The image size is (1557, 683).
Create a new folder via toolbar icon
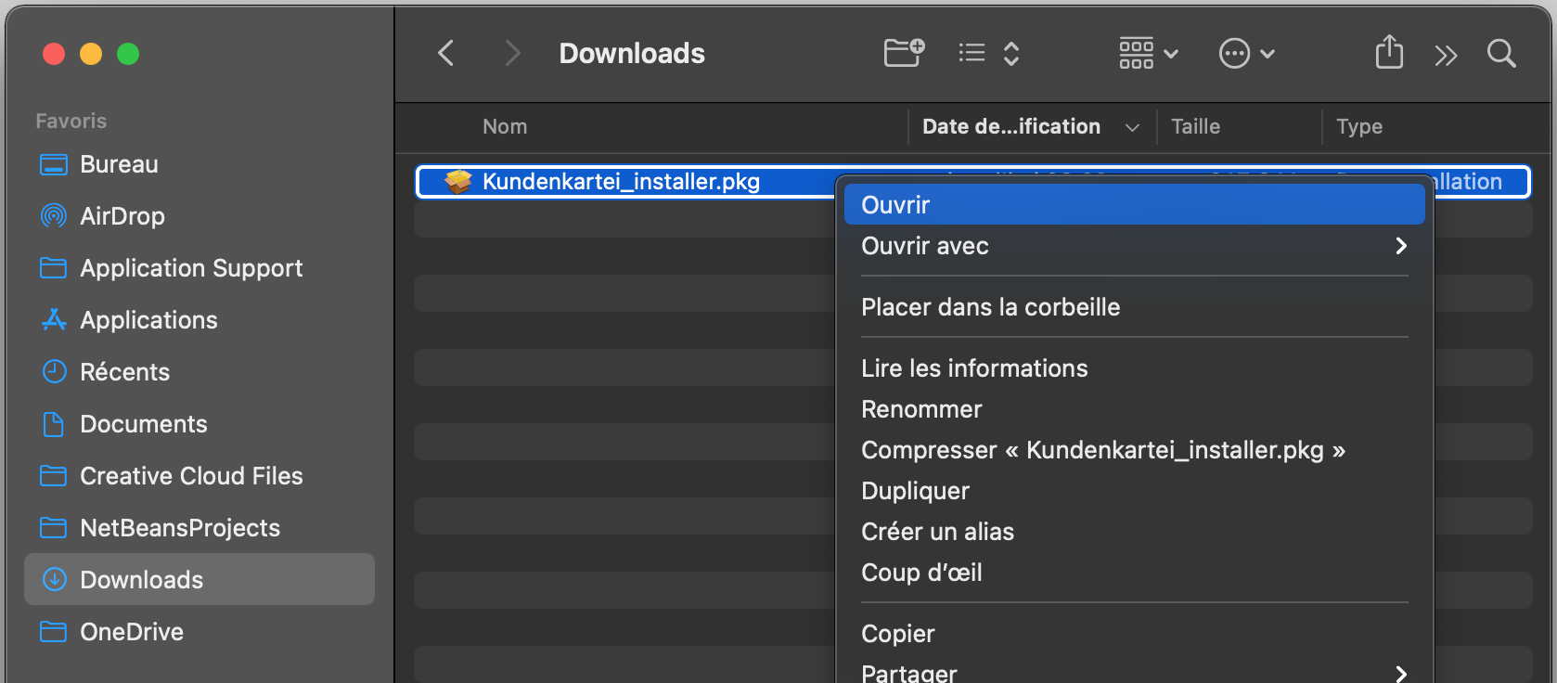pyautogui.click(x=904, y=53)
